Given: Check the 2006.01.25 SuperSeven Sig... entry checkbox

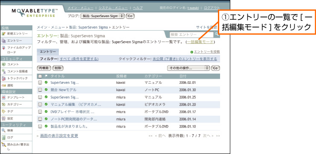Looking at the screenshot, I should coord(40,97).
